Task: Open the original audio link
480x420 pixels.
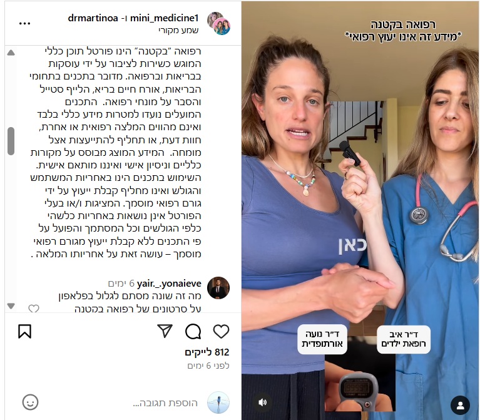Action: (x=178, y=30)
